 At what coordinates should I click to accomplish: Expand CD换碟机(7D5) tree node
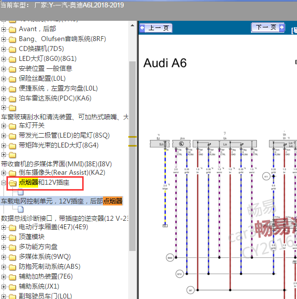3,49
